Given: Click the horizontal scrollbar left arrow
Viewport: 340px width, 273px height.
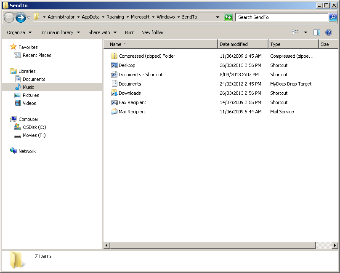Looking at the screenshot, I should coord(106,246).
